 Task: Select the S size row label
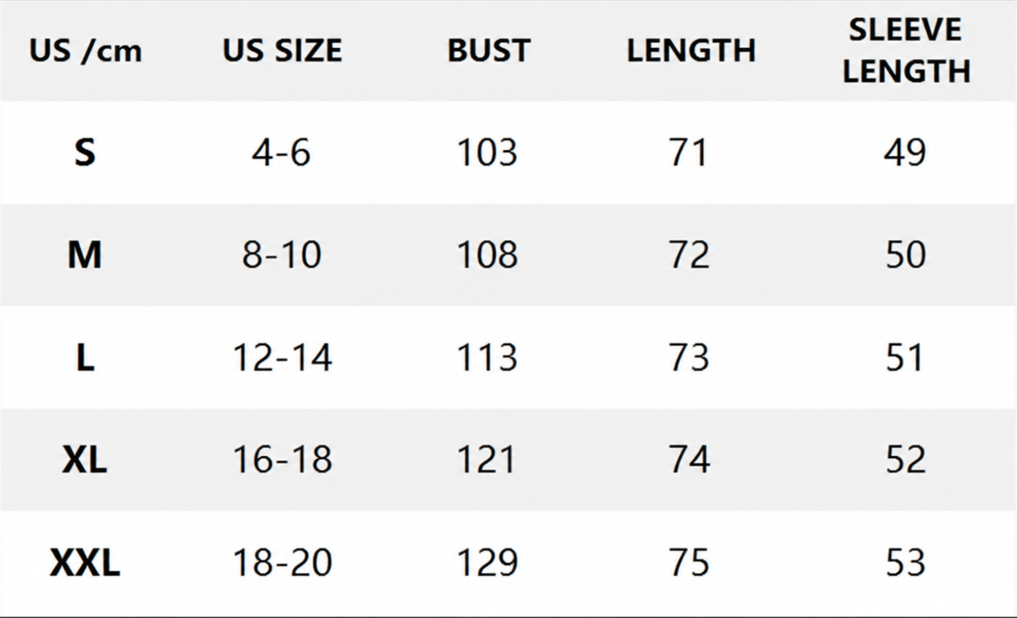point(85,152)
